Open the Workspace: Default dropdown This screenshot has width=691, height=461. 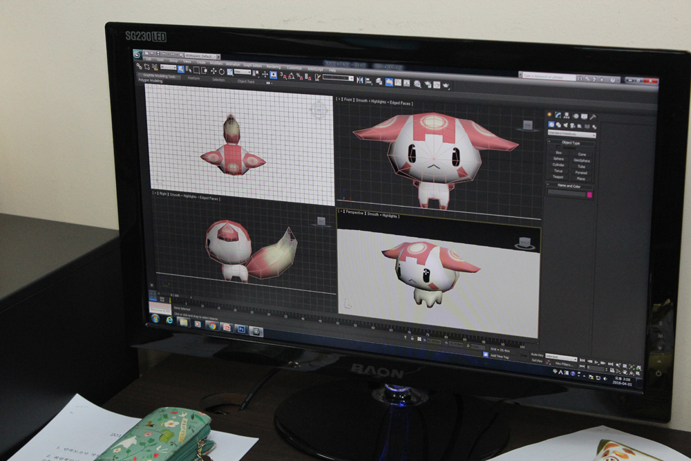pos(201,56)
